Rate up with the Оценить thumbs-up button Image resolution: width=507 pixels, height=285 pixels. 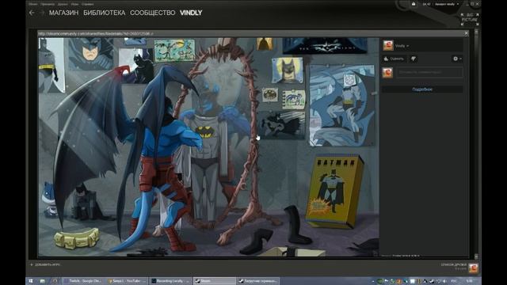394,59
